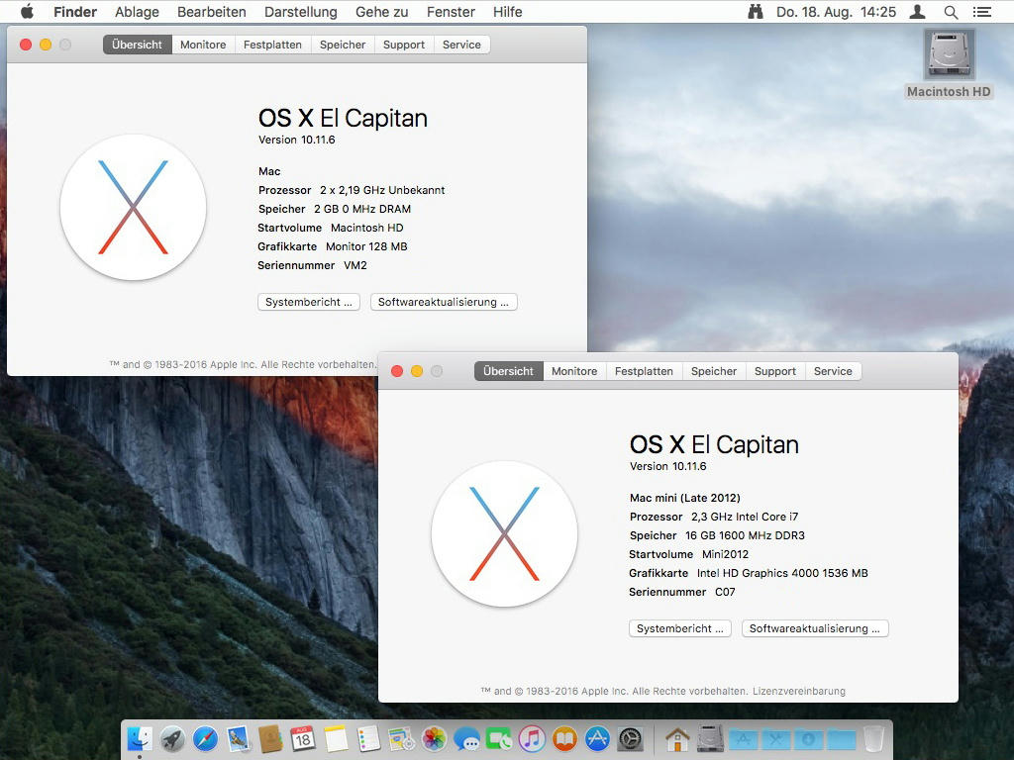1014x760 pixels.
Task: Click Softwareaktualisierung in the Mac mini window
Action: 815,628
